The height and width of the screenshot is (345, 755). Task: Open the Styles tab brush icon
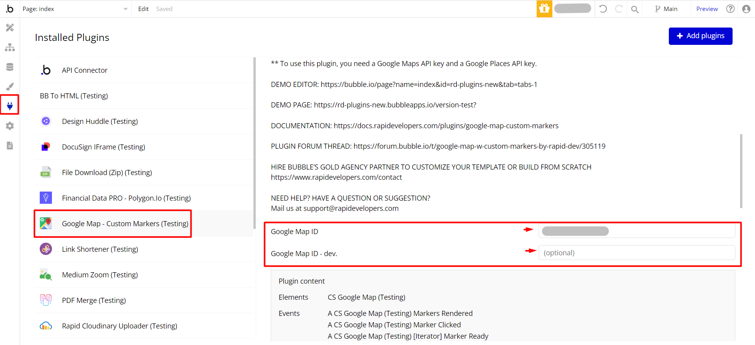pyautogui.click(x=10, y=87)
